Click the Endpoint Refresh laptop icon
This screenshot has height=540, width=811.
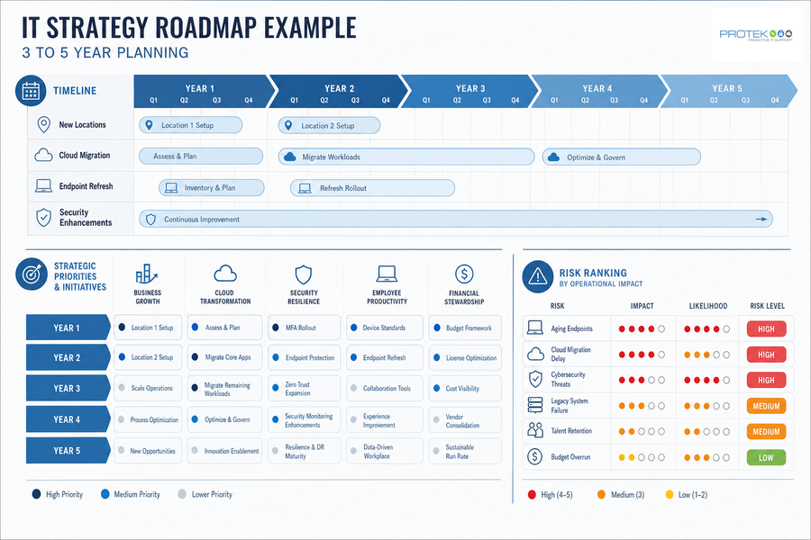pos(43,186)
